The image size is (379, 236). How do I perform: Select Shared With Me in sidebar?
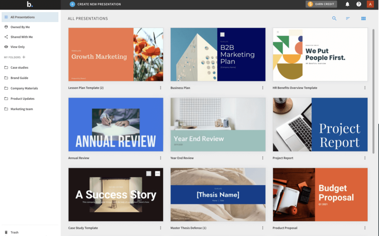click(x=21, y=37)
